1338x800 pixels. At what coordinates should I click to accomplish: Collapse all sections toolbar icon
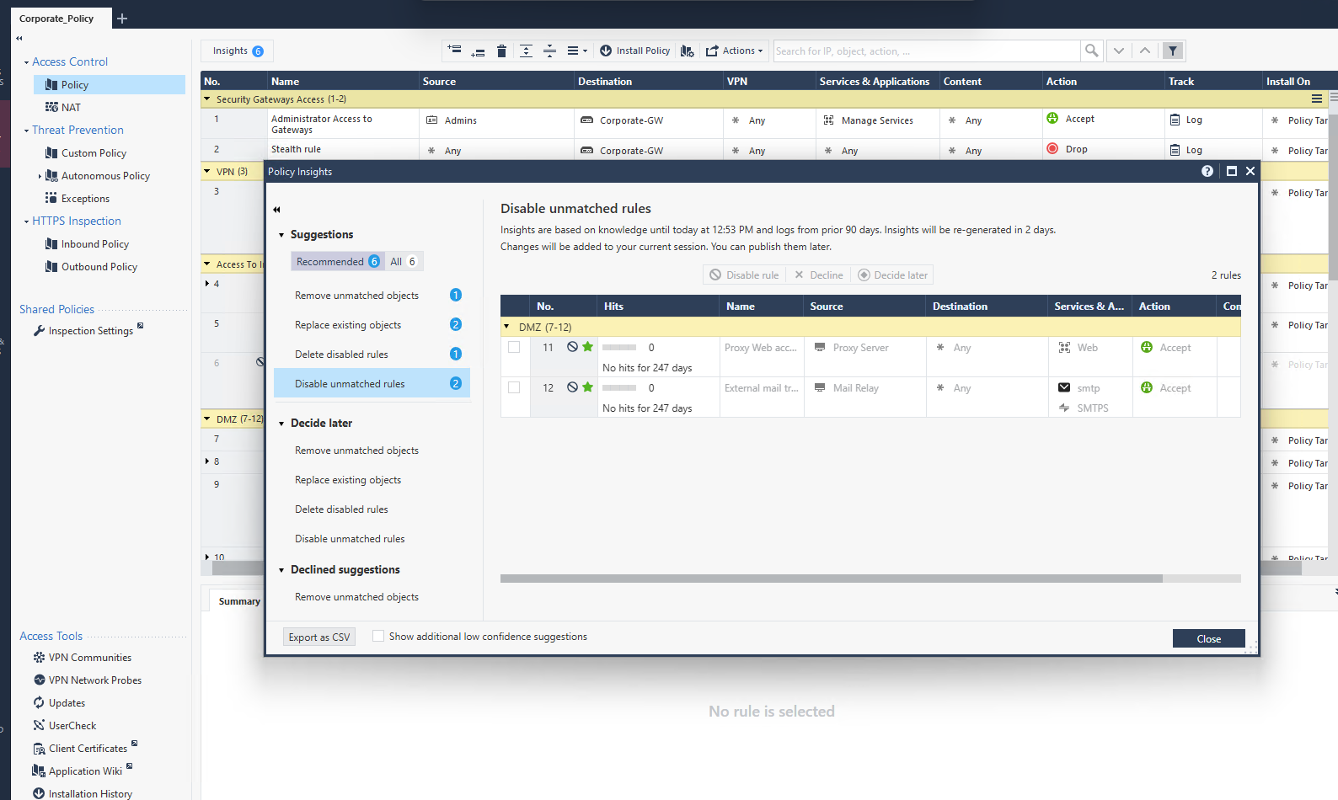pyautogui.click(x=549, y=51)
